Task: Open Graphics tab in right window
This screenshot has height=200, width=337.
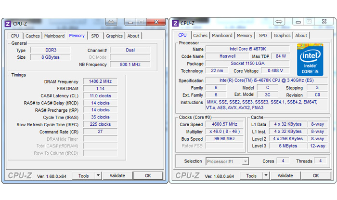Action: (282, 36)
